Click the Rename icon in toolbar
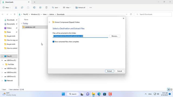The height and width of the screenshot is (97, 173). [x=34, y=8]
